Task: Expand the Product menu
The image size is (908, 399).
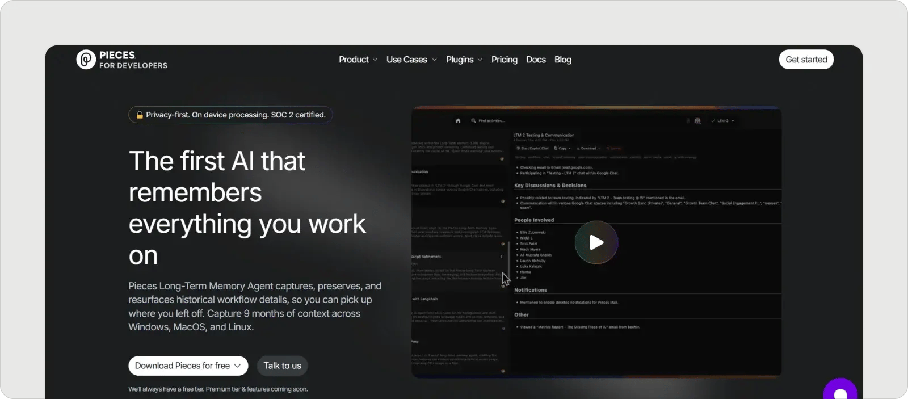Action: (358, 60)
